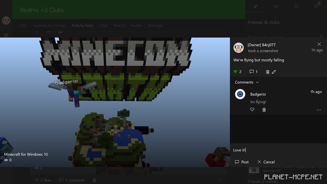This screenshot has width=327, height=184.
Task: Cancel the comment draft
Action: [266, 162]
